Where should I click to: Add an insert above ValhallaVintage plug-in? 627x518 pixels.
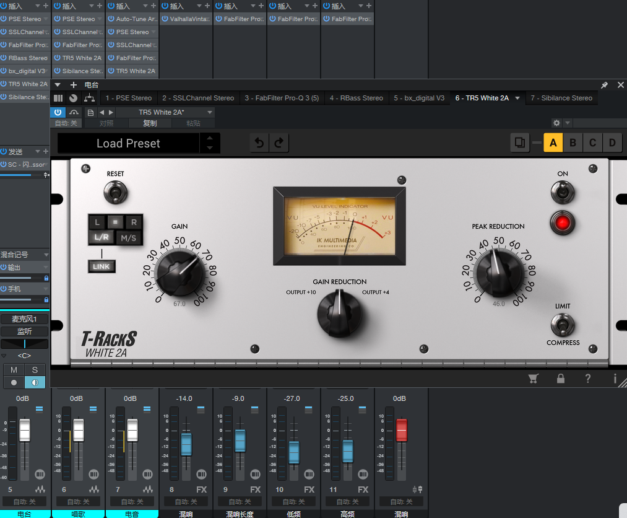point(207,6)
